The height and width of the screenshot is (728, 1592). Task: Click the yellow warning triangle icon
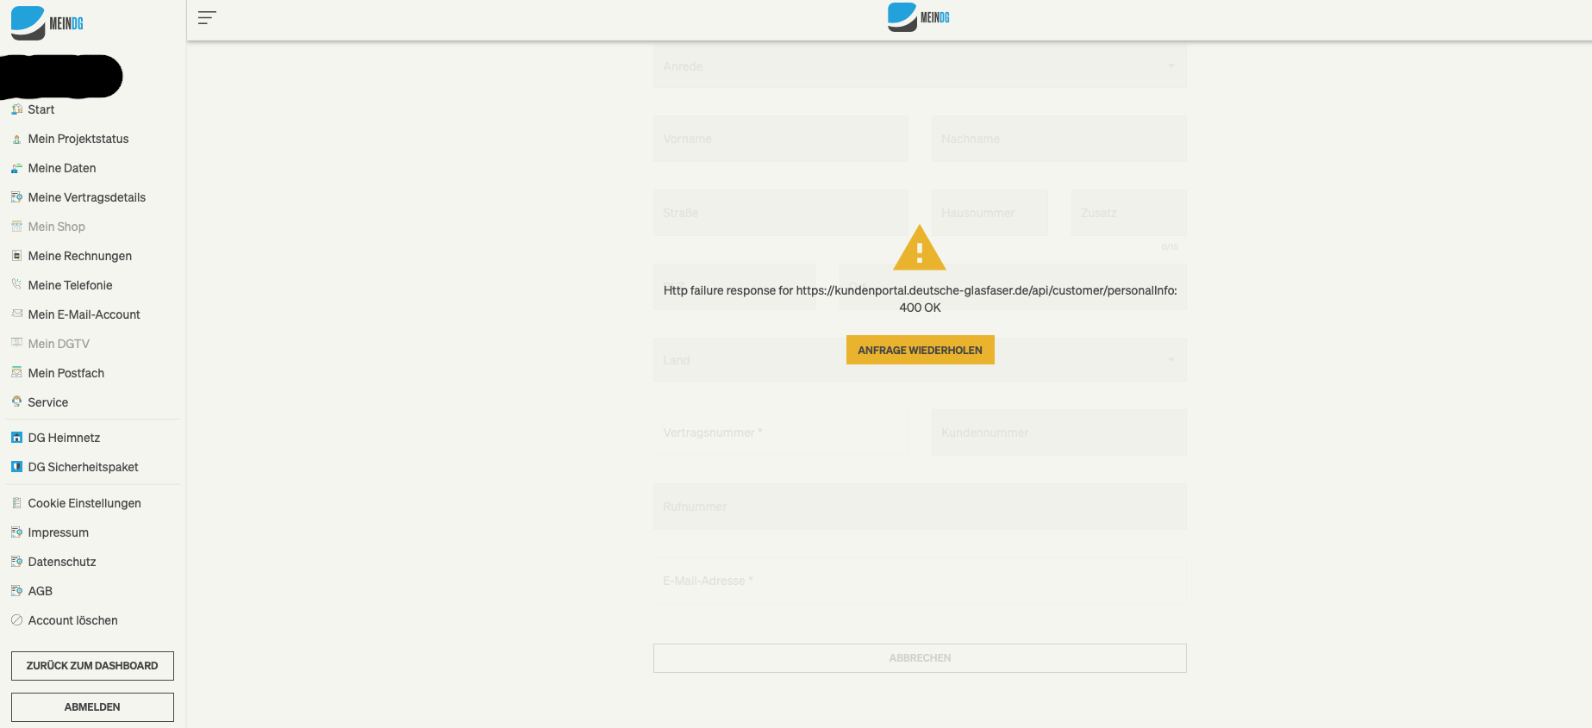pyautogui.click(x=920, y=248)
